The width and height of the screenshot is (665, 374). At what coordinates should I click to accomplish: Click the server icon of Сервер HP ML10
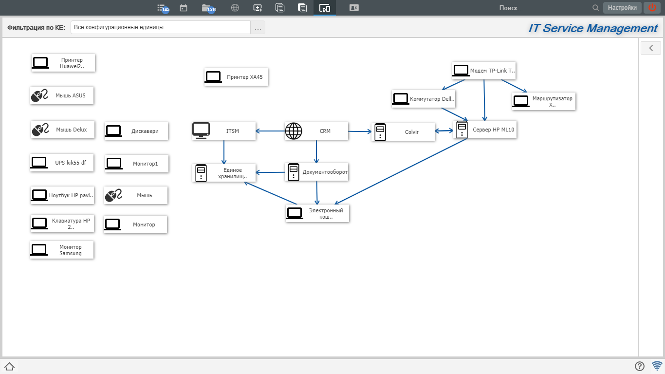pyautogui.click(x=462, y=130)
